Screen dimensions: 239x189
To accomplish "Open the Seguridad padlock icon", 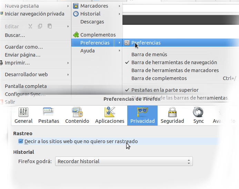I will click(172, 112).
